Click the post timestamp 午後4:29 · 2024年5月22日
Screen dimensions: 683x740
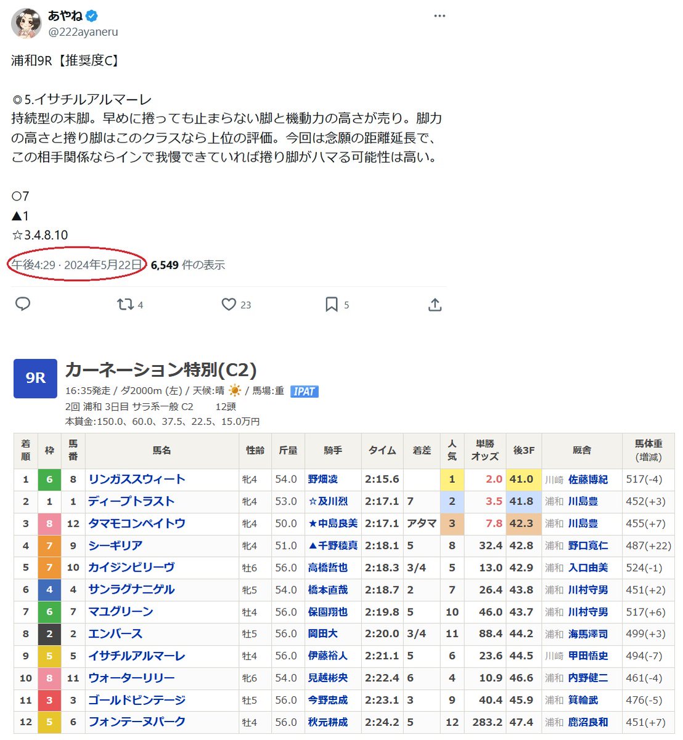(x=76, y=265)
